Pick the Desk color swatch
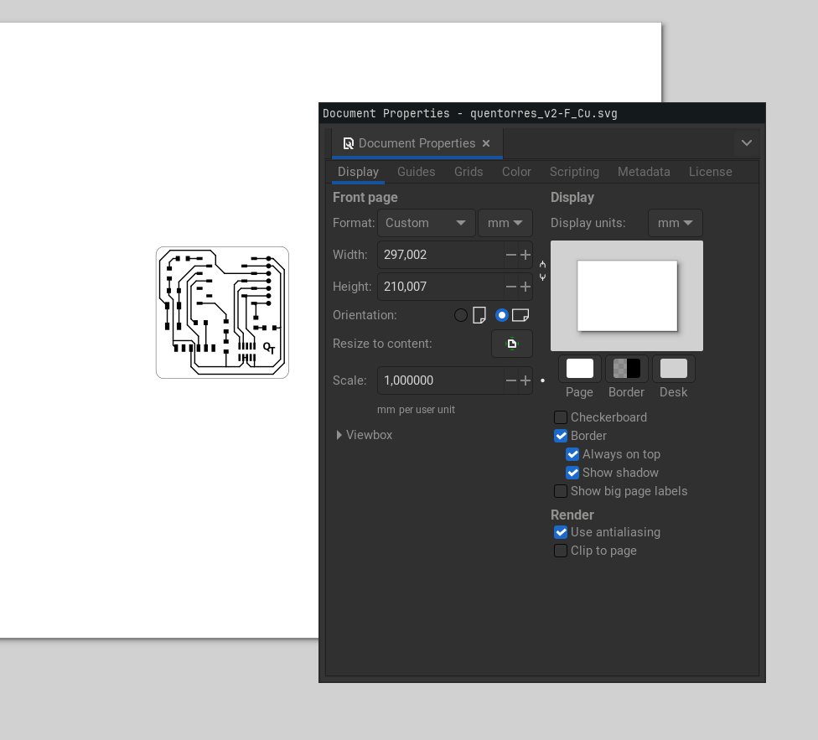This screenshot has height=740, width=818. tap(674, 369)
